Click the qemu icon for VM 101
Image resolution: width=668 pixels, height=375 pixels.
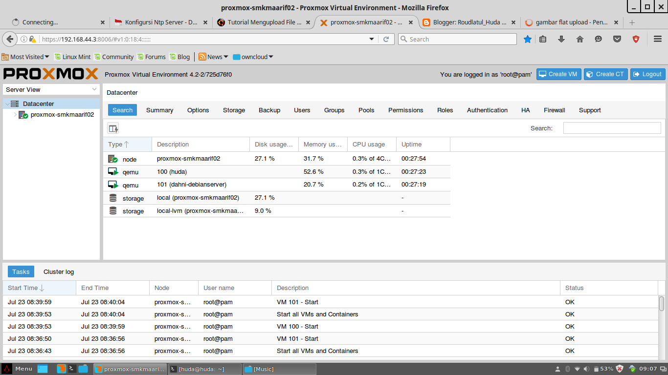point(113,185)
